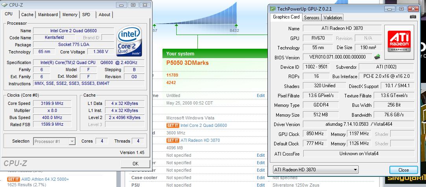The image size is (426, 187).
Task: Click the OK button in CPU-Z
Action: pos(135,164)
